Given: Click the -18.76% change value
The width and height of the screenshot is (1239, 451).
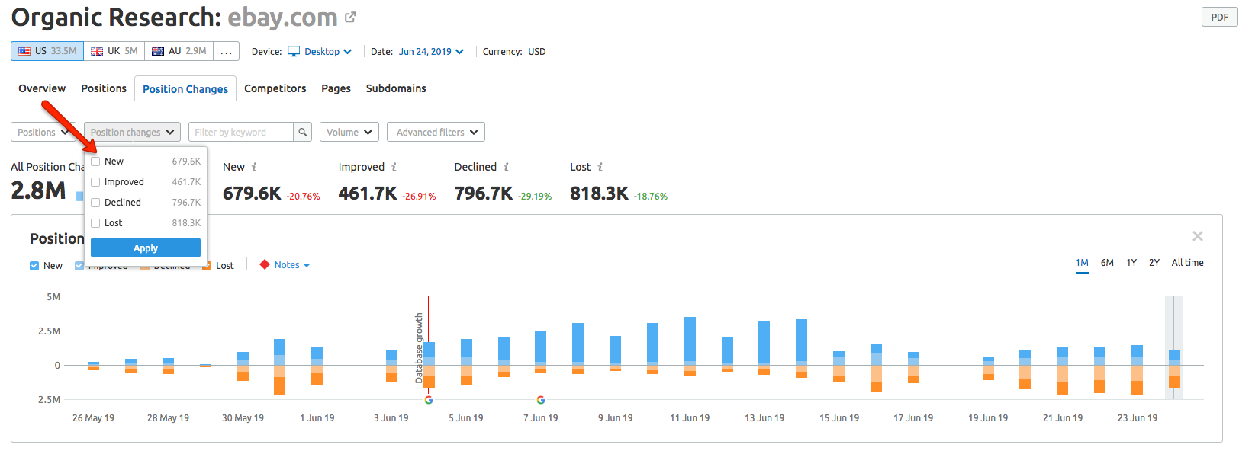Looking at the screenshot, I should point(651,197).
